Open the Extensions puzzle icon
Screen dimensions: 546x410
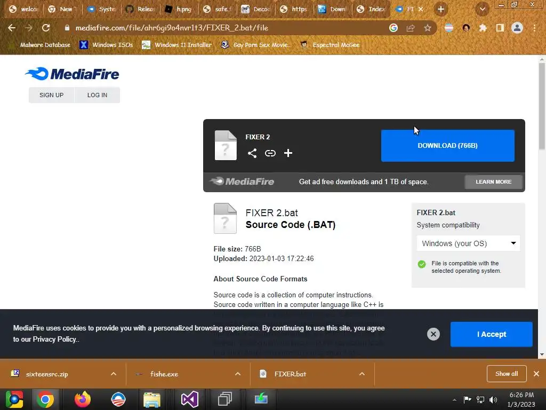[x=483, y=28]
